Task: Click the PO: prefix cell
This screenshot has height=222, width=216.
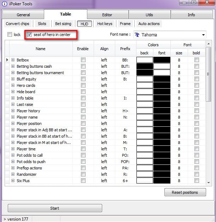Action: [x=125, y=155]
